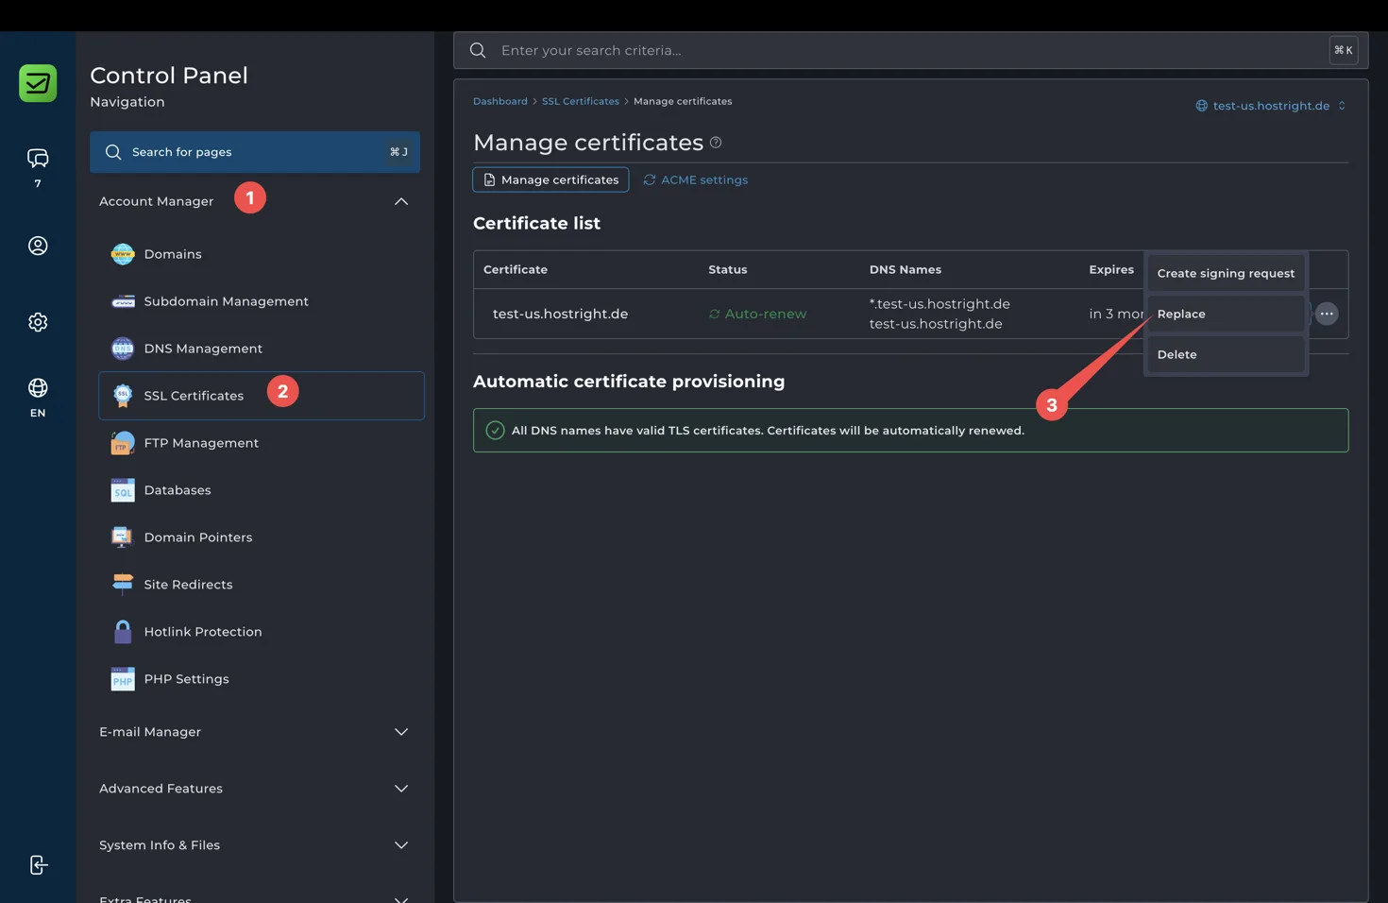1388x903 pixels.
Task: Switch to the Manage certificates tab
Action: [x=550, y=179]
